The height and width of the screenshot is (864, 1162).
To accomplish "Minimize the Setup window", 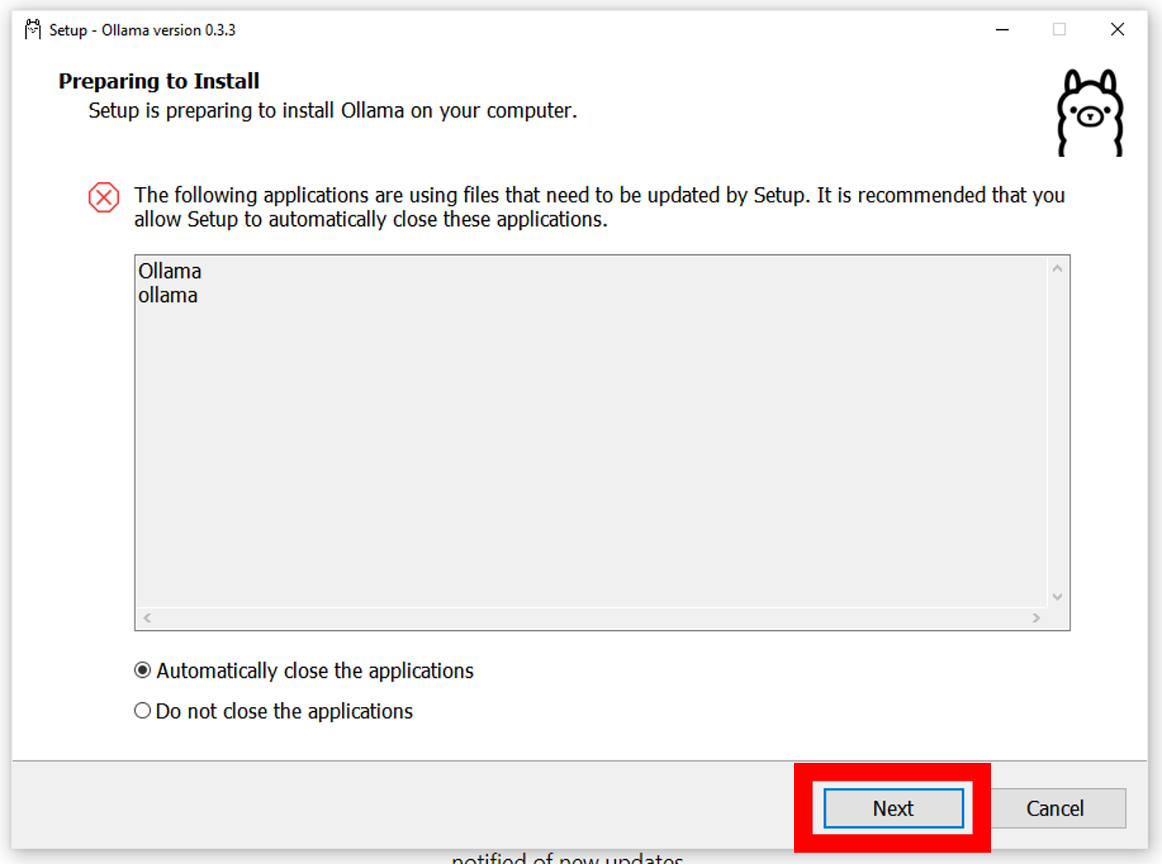I will pyautogui.click(x=1002, y=30).
